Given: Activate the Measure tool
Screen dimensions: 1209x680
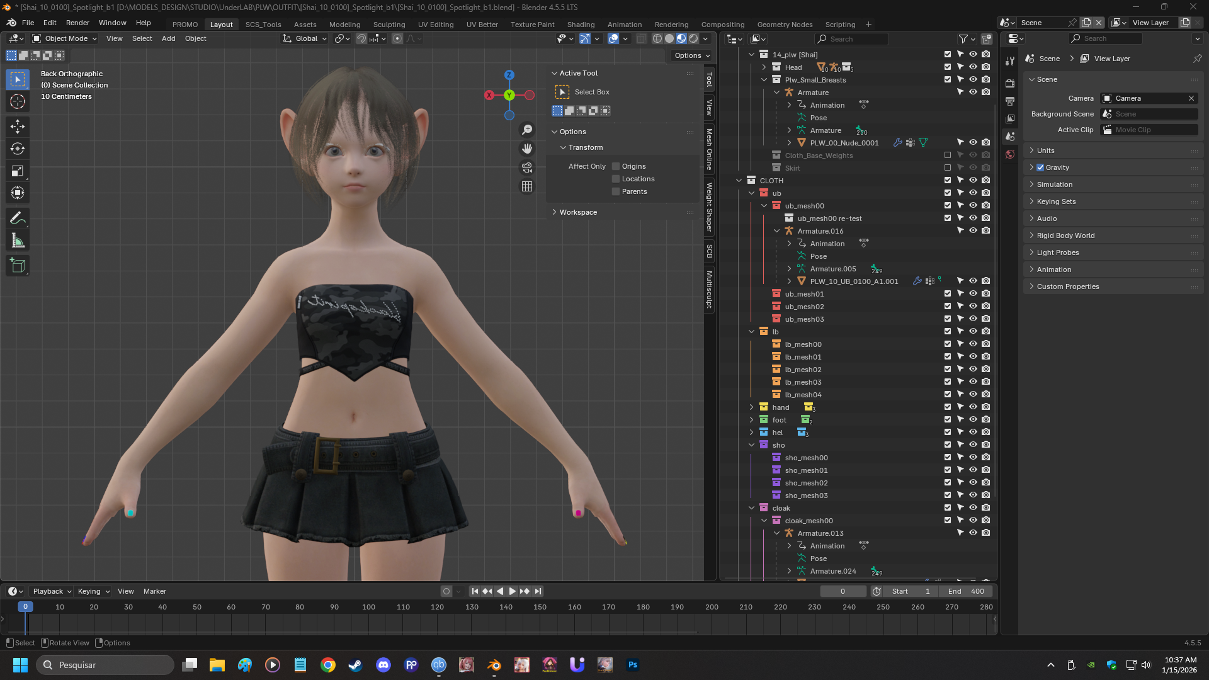Looking at the screenshot, I should [x=18, y=239].
